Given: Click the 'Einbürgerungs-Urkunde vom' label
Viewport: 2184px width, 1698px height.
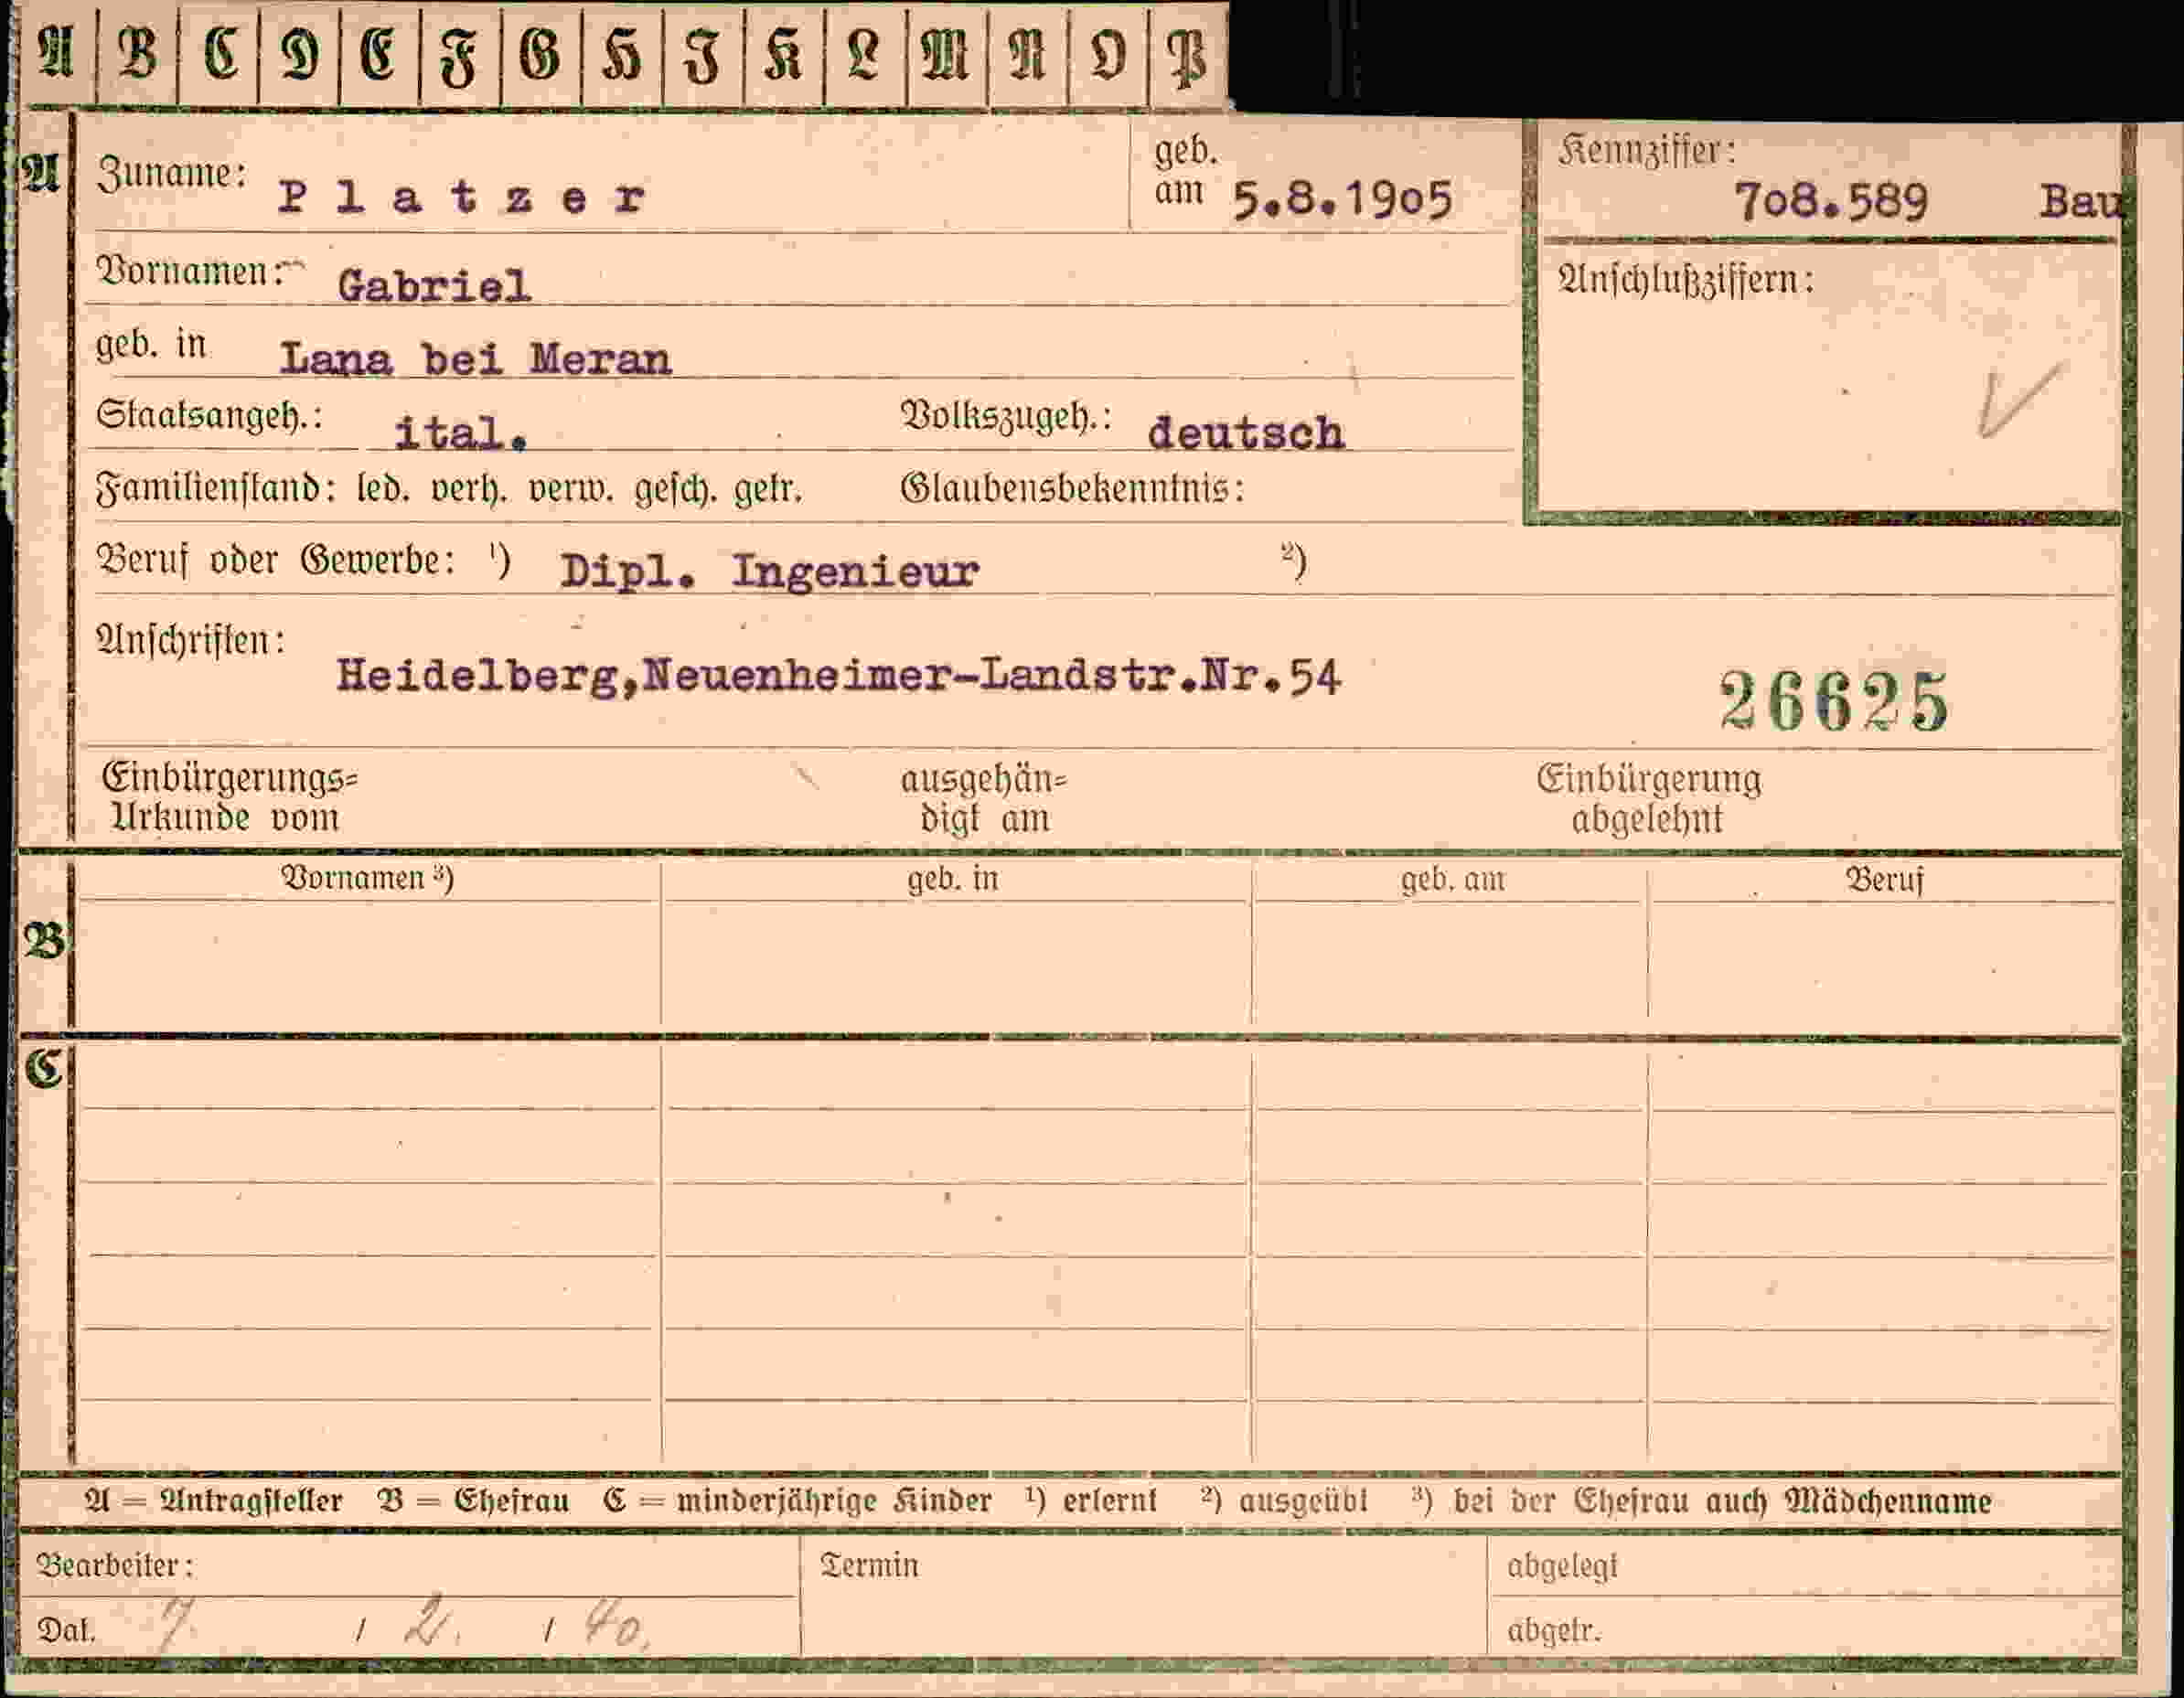Looking at the screenshot, I should click(229, 797).
